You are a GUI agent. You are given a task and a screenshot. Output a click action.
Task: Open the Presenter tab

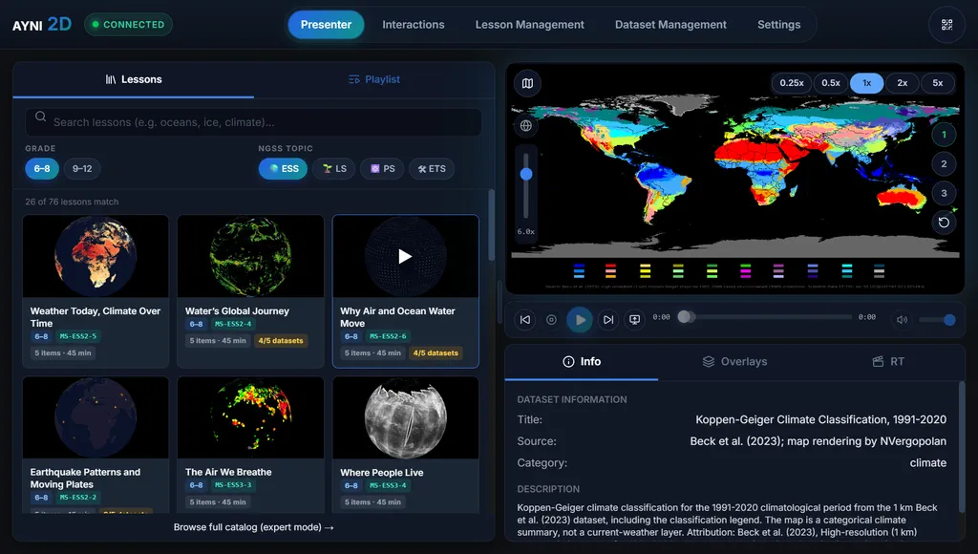click(327, 24)
